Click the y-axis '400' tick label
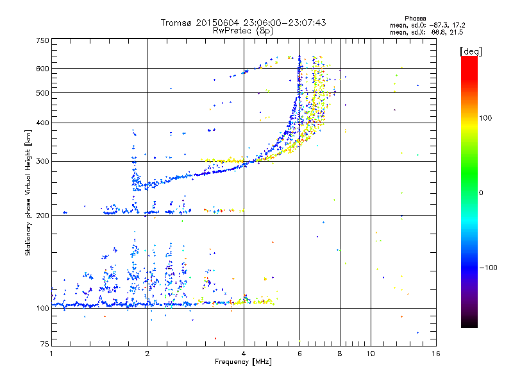513x385 pixels. point(42,123)
